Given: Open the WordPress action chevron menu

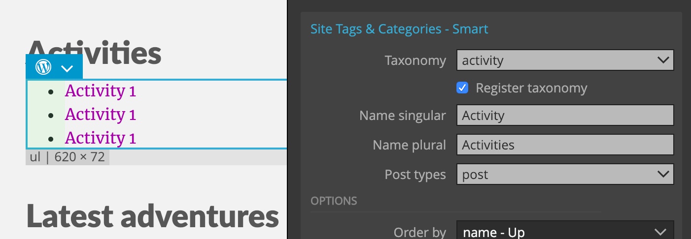Looking at the screenshot, I should [x=67, y=68].
